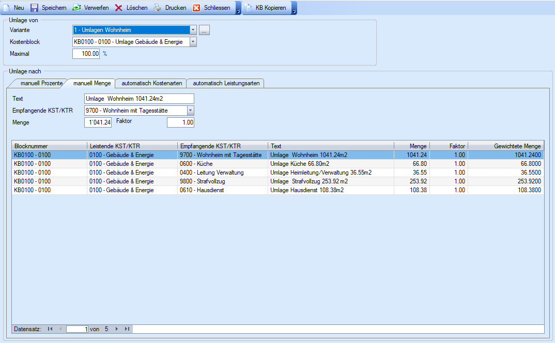This screenshot has width=555, height=343.
Task: Click the Schliessen red close icon
Action: [x=196, y=7]
